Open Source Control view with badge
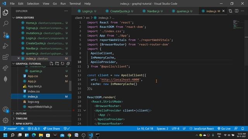248x139 pixels. (6, 35)
